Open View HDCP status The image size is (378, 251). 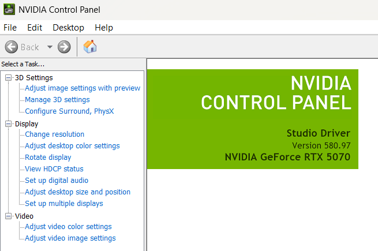coord(54,169)
